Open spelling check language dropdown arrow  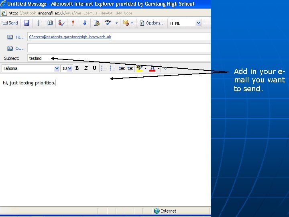pyautogui.click(x=116, y=23)
